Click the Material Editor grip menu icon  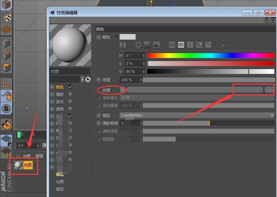(x=53, y=20)
